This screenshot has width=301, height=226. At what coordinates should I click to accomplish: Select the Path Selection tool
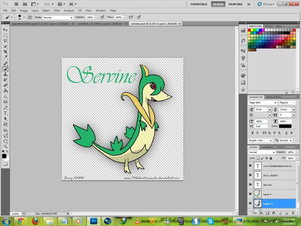5,119
